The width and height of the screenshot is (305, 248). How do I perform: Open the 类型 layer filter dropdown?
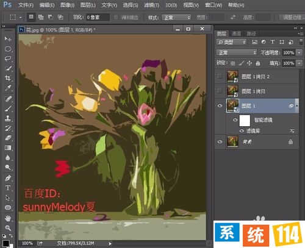[231, 42]
